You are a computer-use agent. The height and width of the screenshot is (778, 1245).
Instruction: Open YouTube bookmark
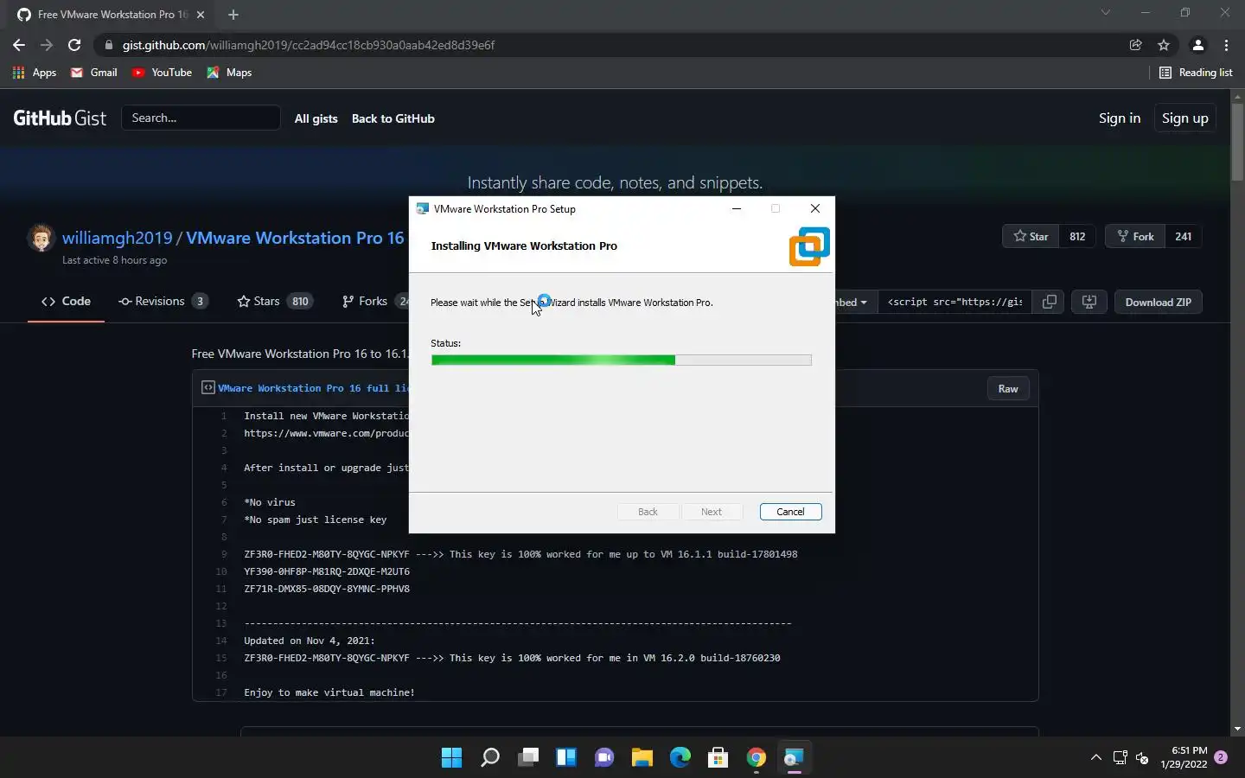[x=162, y=73]
